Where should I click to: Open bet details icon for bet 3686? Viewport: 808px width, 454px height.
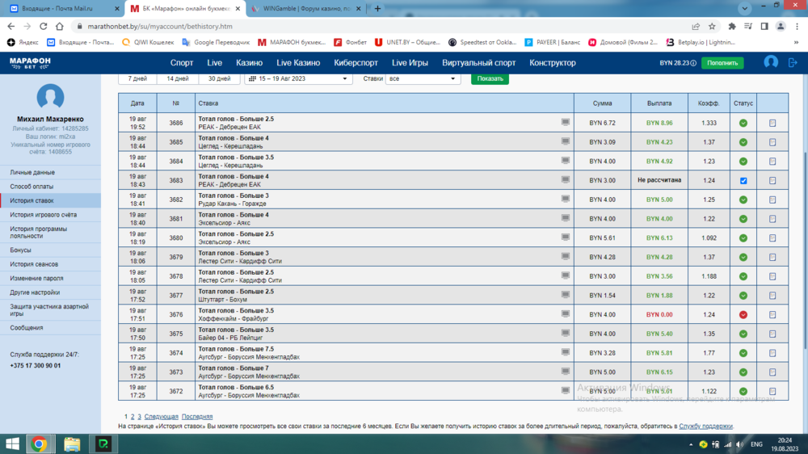[772, 124]
